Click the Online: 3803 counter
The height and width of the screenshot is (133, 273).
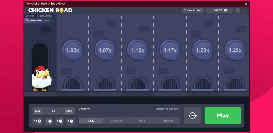(45, 16)
